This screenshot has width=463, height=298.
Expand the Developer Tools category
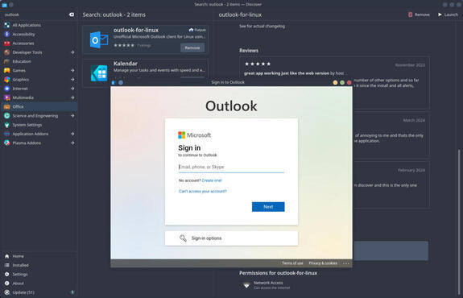[x=72, y=52]
